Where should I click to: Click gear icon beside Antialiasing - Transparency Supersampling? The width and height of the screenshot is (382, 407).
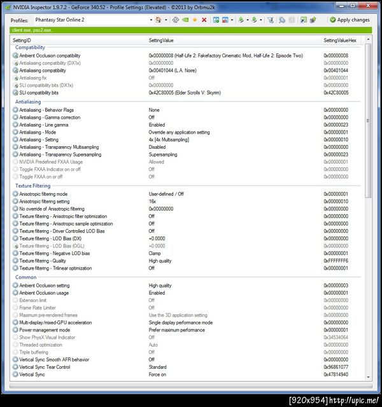[15, 155]
